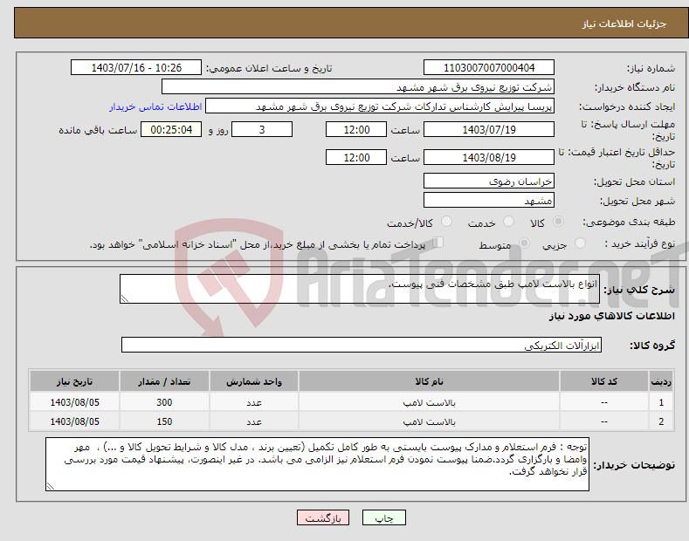Select the کالا/خدمت radio button
This screenshot has height=541, width=689.
(x=446, y=222)
